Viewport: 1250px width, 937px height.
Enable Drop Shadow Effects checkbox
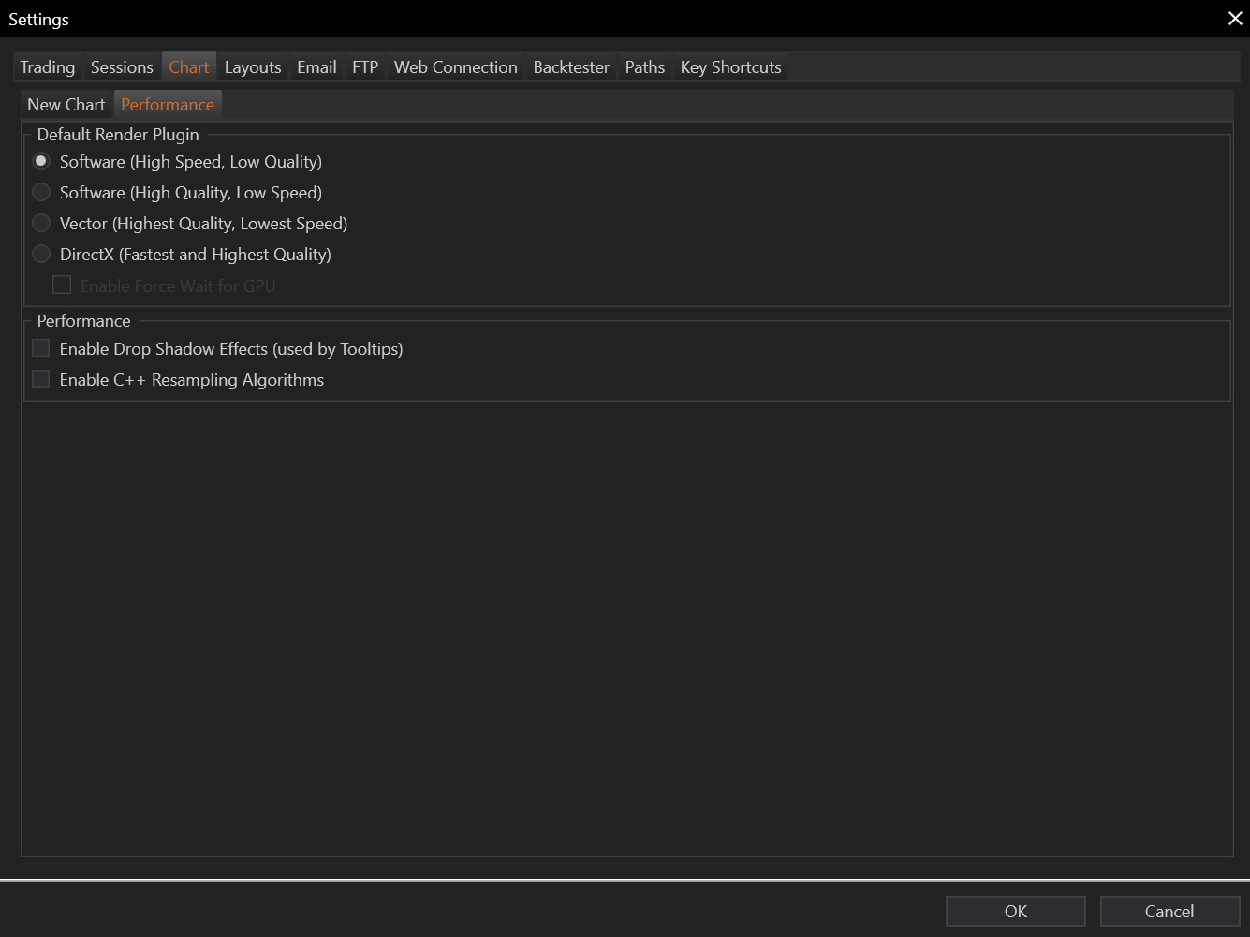coord(41,349)
